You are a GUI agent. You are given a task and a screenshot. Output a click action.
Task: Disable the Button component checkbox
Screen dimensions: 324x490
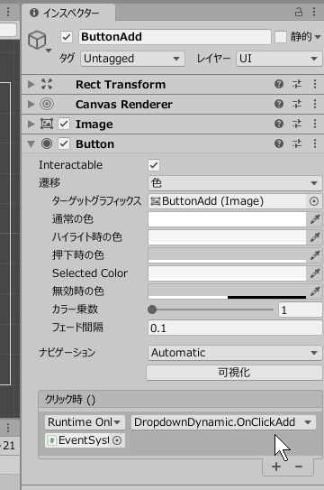(64, 143)
